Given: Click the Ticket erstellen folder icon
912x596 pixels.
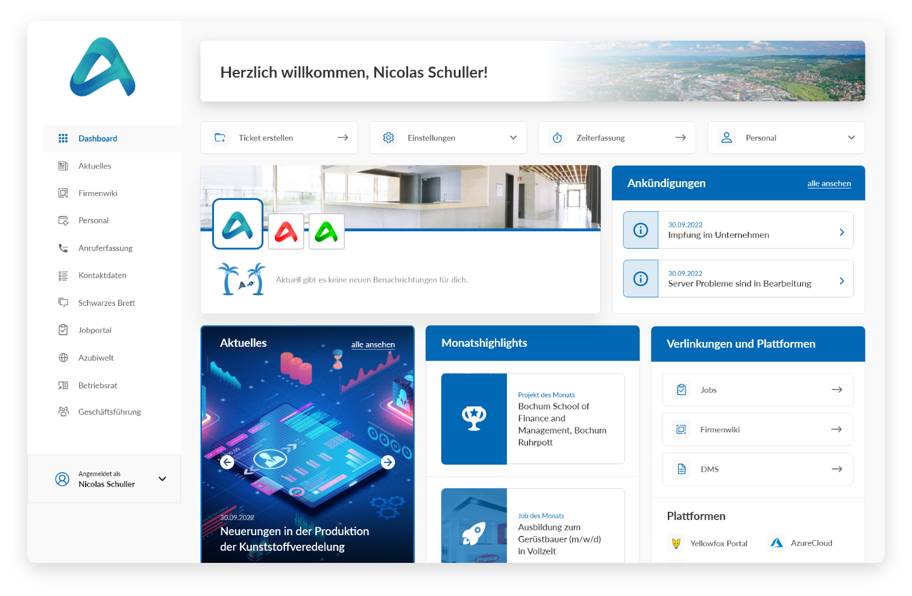Looking at the screenshot, I should tap(220, 138).
